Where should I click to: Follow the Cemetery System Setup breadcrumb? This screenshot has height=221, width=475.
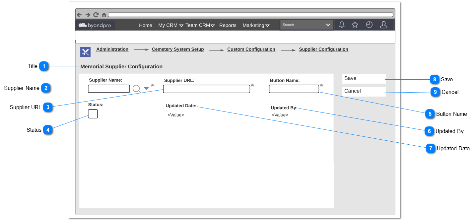(178, 49)
